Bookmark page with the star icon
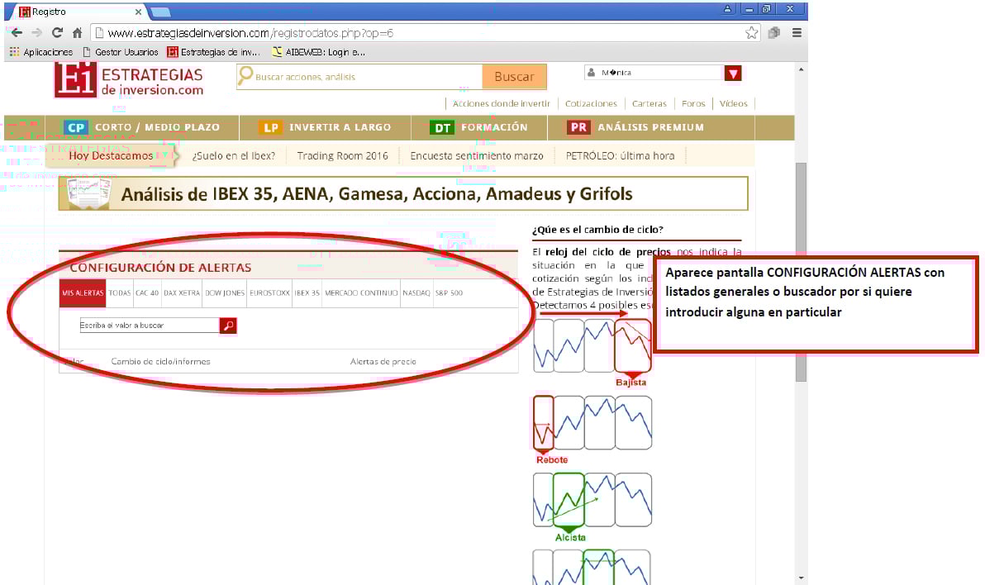 click(x=751, y=33)
